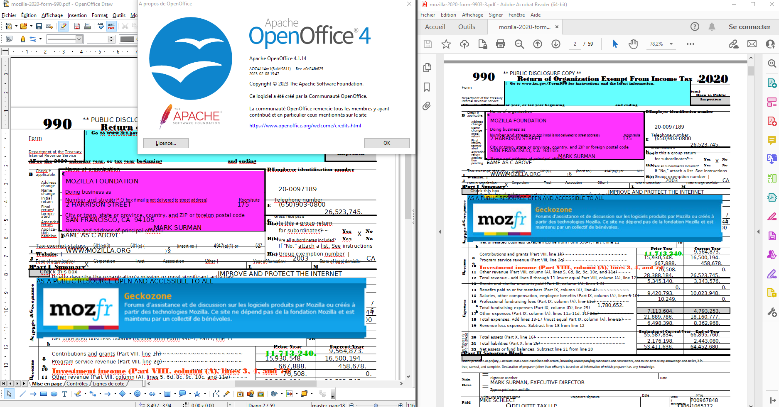
Task: Print the file from the OpenOffice Draw toolbar
Action: [87, 26]
